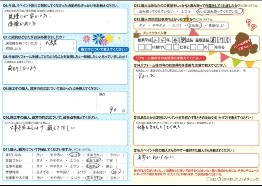Click into the Q6 answer box
262x186 pixels.
tap(65, 21)
